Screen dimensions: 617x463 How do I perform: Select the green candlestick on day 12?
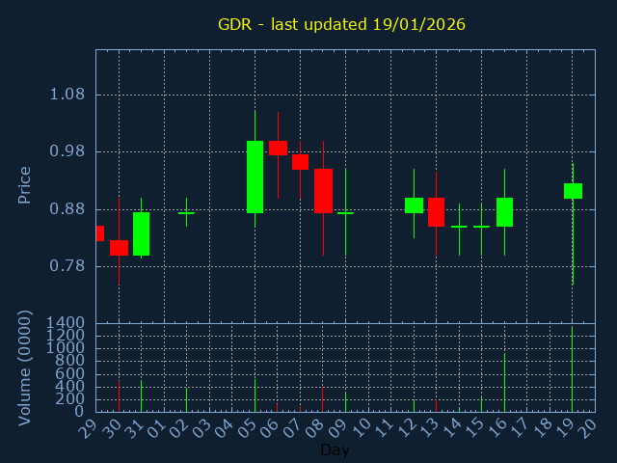414,205
